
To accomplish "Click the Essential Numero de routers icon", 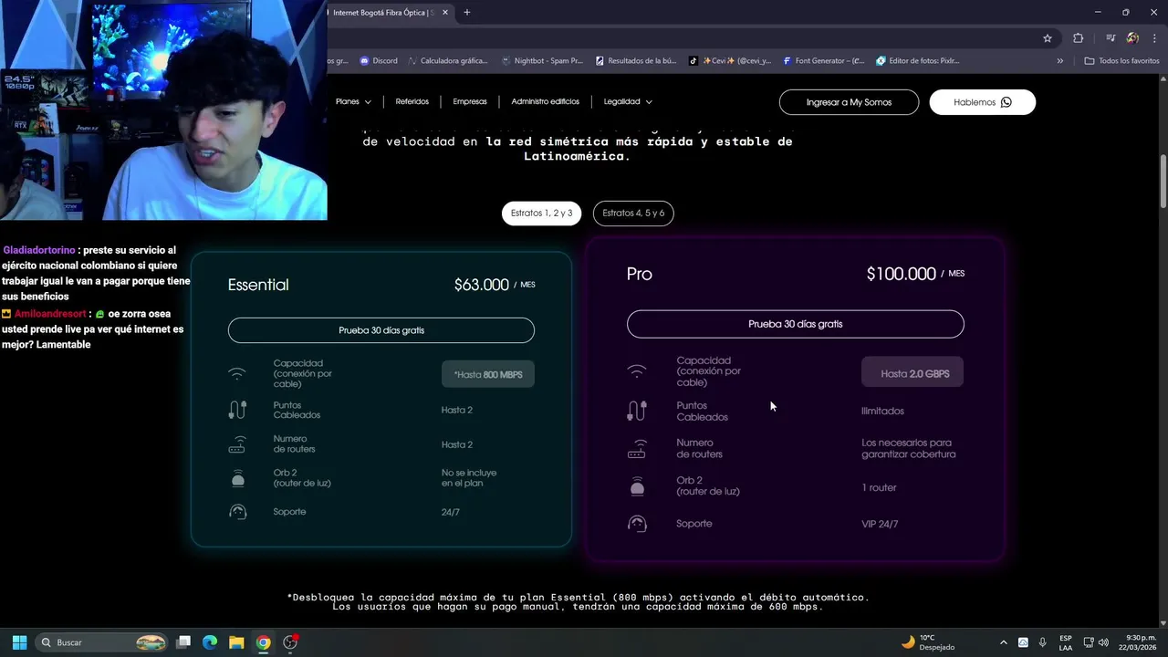I will click(237, 445).
